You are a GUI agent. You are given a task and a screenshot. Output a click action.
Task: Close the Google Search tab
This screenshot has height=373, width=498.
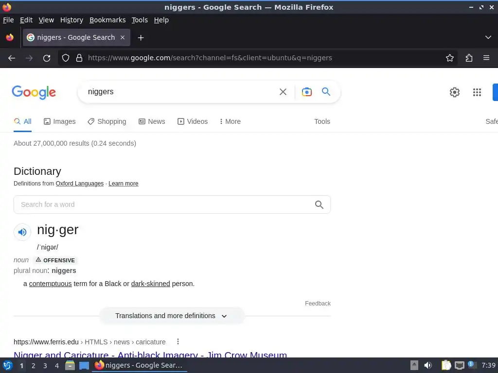point(123,37)
